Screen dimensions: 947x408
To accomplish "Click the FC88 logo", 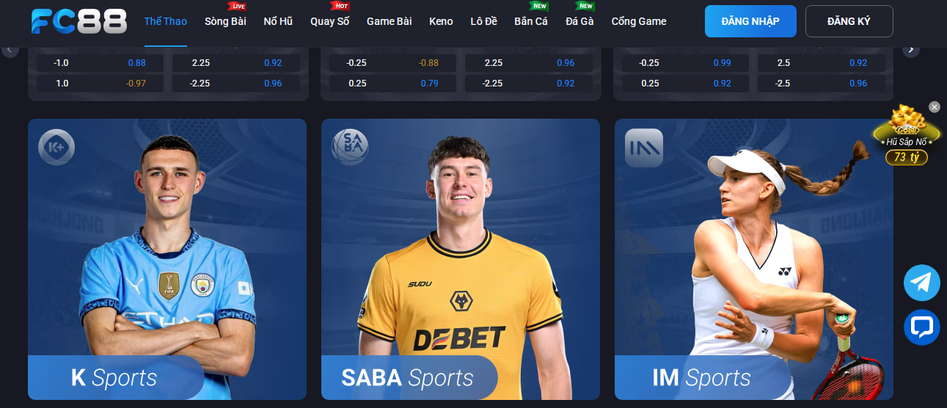I will [x=78, y=21].
